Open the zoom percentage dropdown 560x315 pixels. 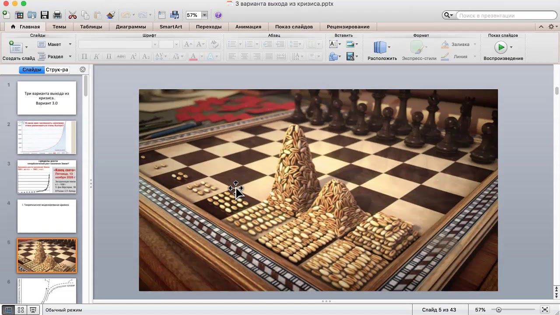(204, 15)
